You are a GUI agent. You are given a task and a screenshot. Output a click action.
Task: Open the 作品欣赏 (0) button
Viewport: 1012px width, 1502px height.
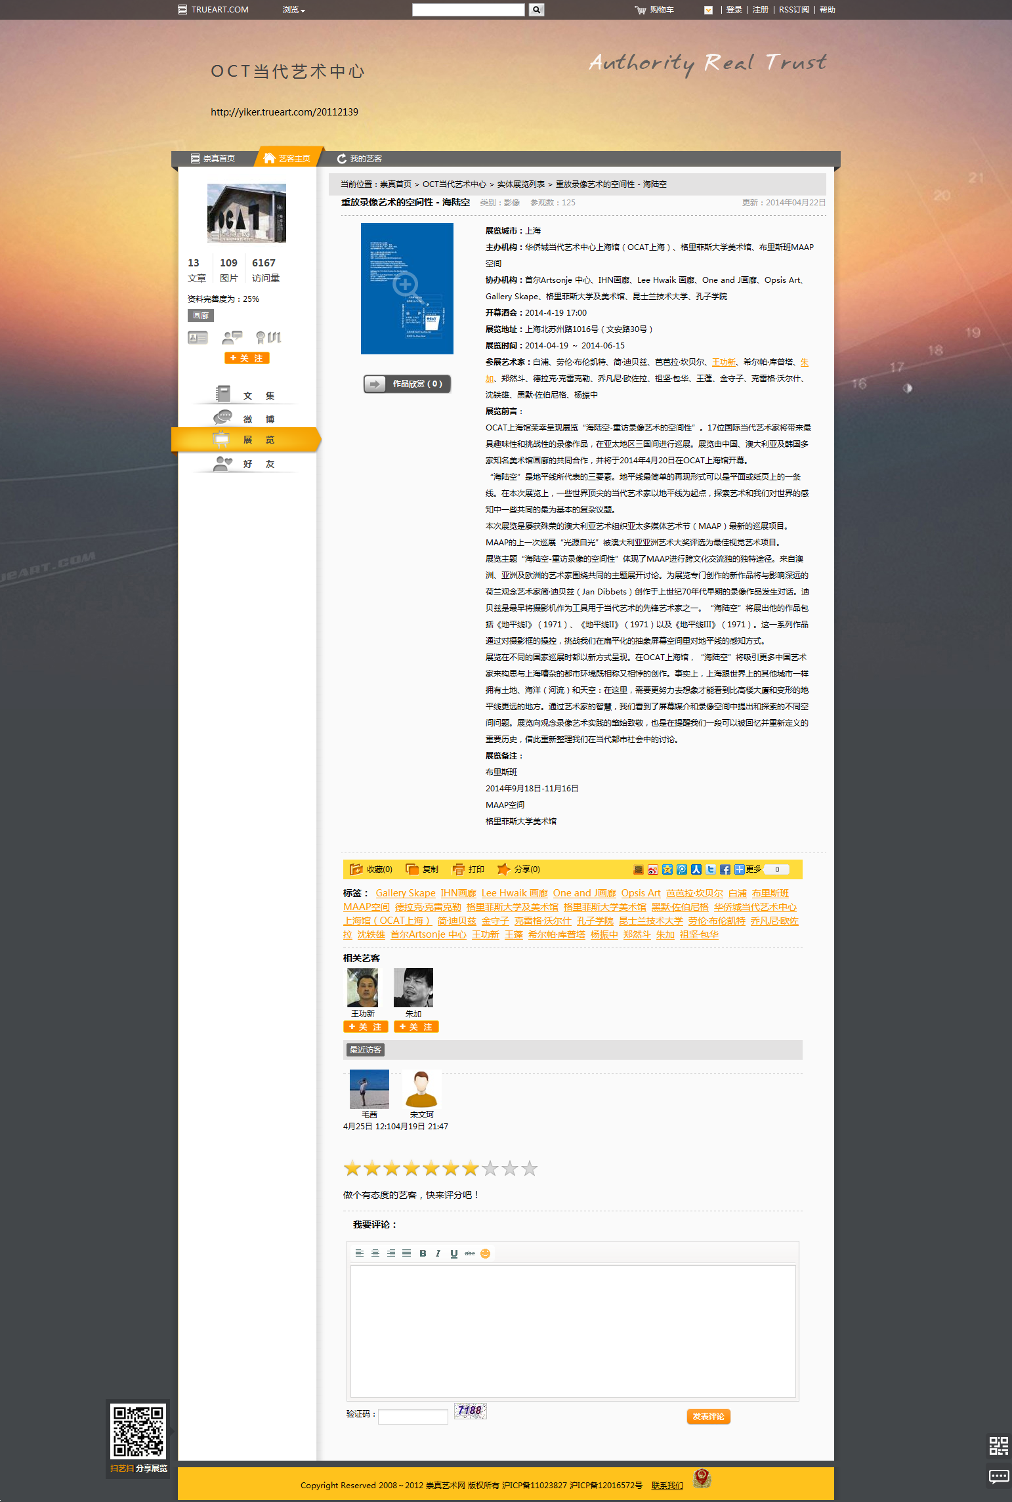coord(407,384)
